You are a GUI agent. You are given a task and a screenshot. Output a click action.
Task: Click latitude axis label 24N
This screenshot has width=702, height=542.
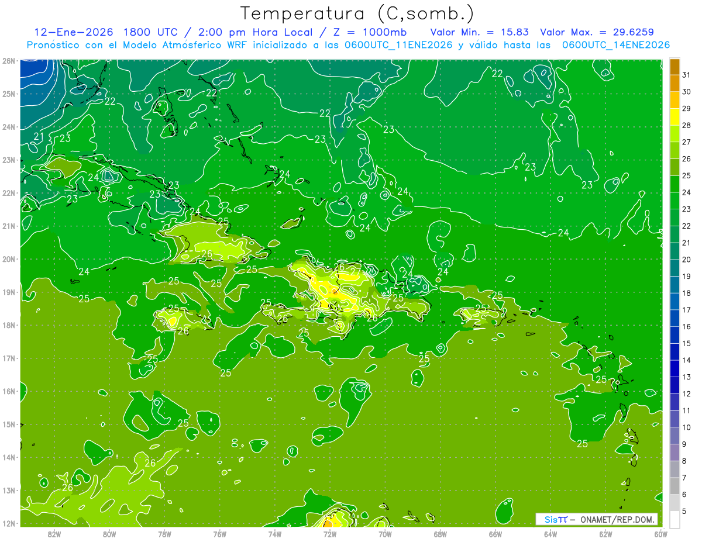tap(8, 127)
